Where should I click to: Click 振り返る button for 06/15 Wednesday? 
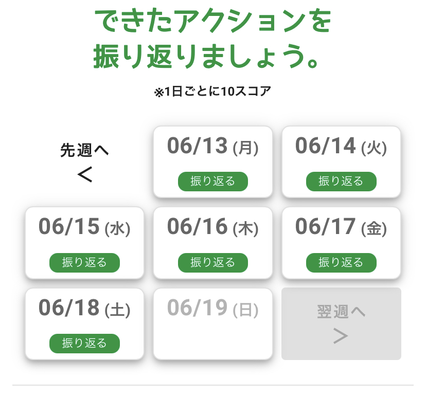pos(84,263)
